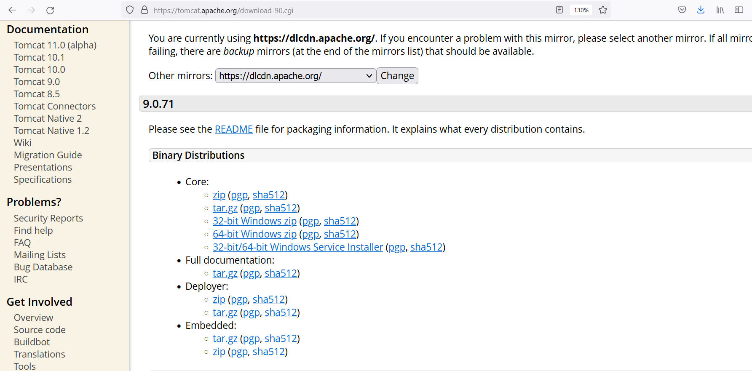Open the Presentations sidebar link
The height and width of the screenshot is (371, 752).
[43, 167]
